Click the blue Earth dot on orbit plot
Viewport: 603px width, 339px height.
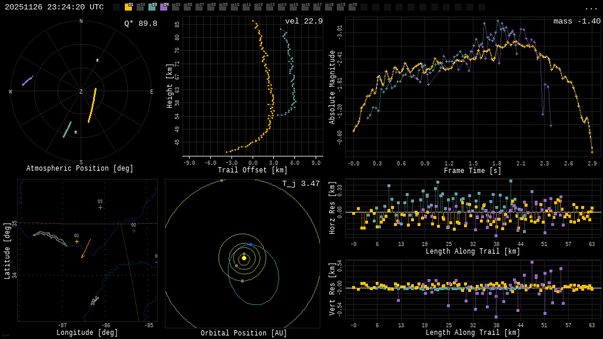tap(250, 244)
